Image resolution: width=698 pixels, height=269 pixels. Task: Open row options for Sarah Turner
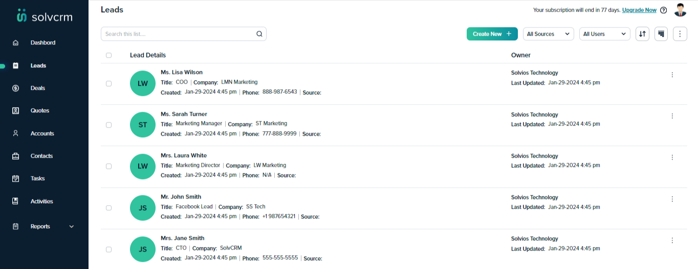(672, 116)
